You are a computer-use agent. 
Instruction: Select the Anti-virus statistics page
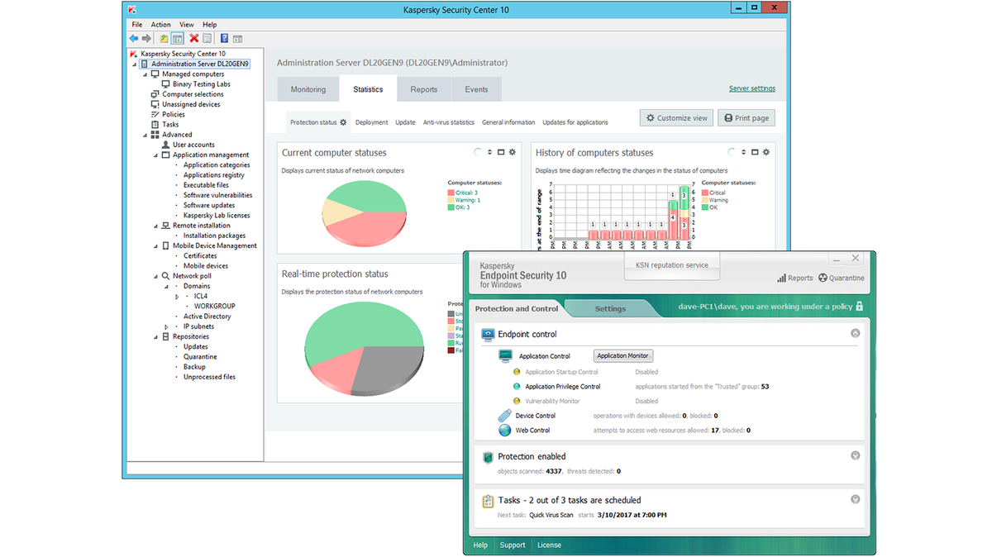coord(449,122)
